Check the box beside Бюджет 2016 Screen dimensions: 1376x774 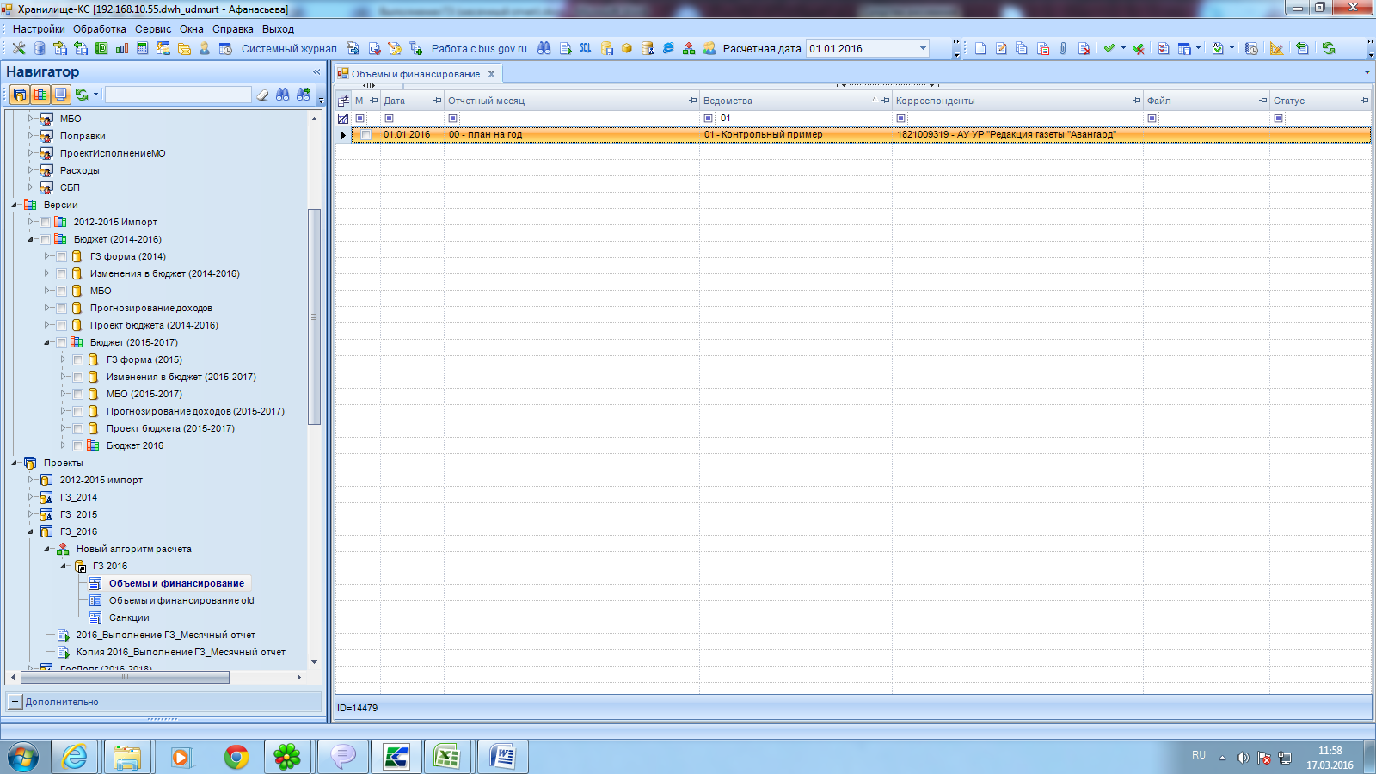pyautogui.click(x=78, y=445)
